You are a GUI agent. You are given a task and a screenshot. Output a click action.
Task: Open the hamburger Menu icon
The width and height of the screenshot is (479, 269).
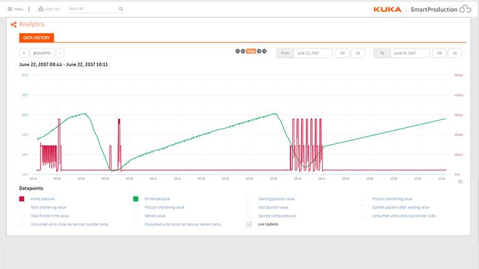click(9, 9)
